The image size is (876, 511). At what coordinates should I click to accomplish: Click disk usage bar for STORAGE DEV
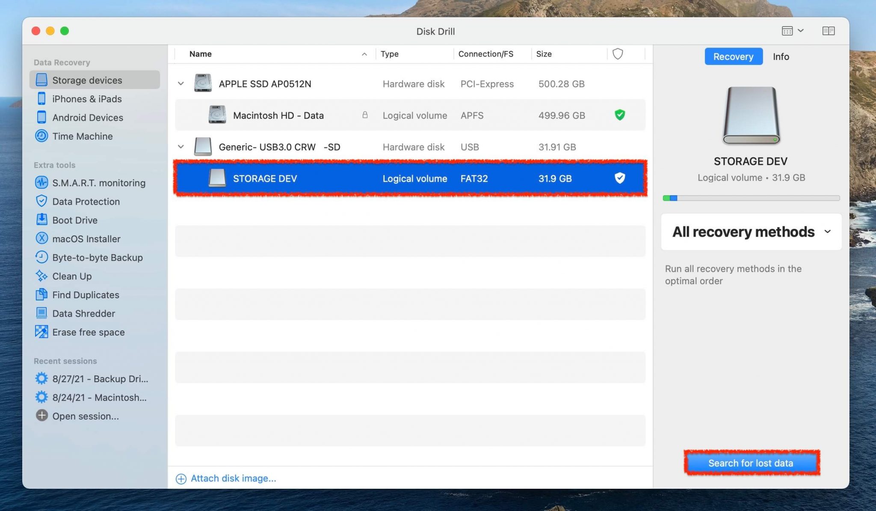coord(751,198)
